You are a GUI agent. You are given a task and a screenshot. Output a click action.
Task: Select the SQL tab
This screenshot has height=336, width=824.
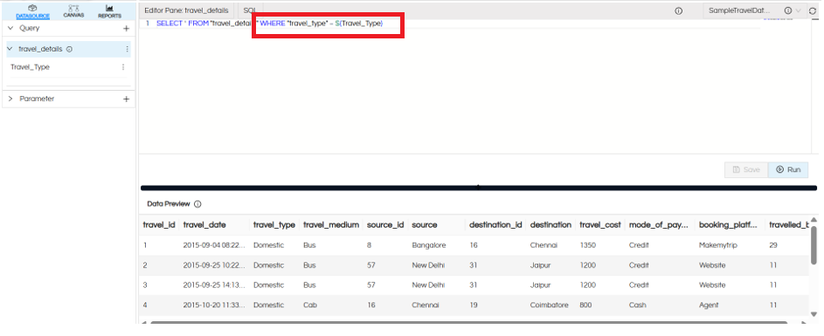250,10
